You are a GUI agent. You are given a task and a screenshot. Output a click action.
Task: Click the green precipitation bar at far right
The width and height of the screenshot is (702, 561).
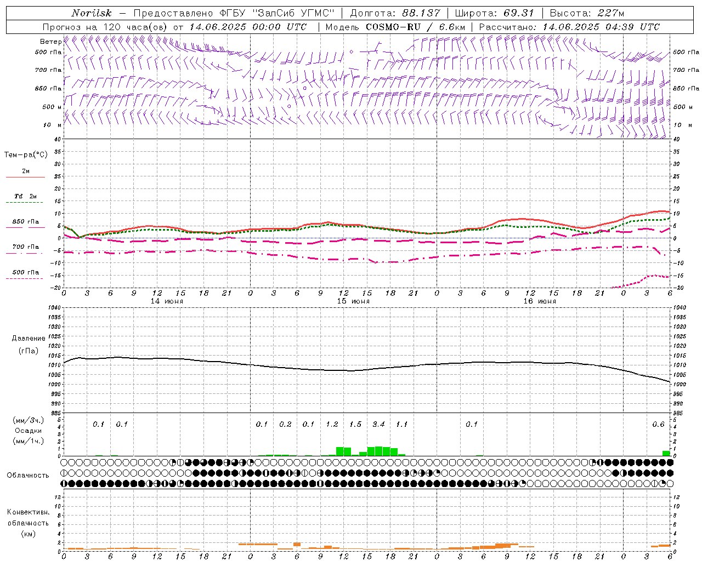tap(666, 453)
